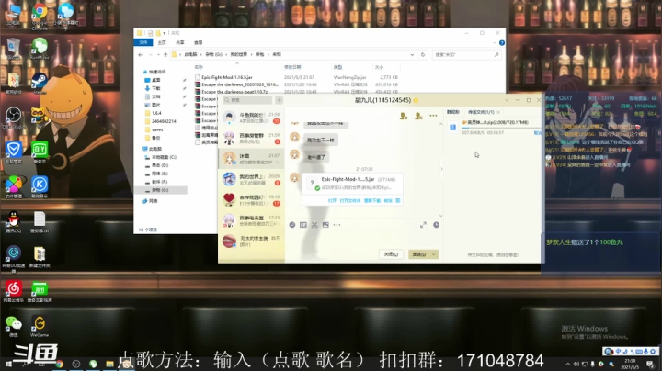Click refresh button in File Explorer address bar
662x371 pixels.
pyautogui.click(x=423, y=54)
